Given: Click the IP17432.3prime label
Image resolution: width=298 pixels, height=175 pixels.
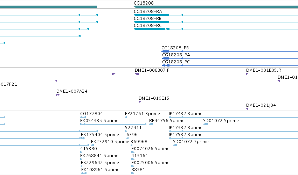Looking at the screenshot, I should (x=186, y=114).
